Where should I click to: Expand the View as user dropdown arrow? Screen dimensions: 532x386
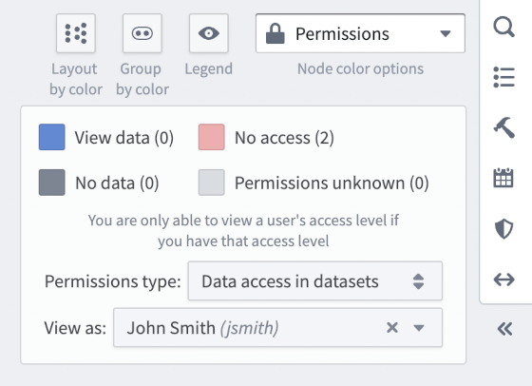pyautogui.click(x=419, y=328)
